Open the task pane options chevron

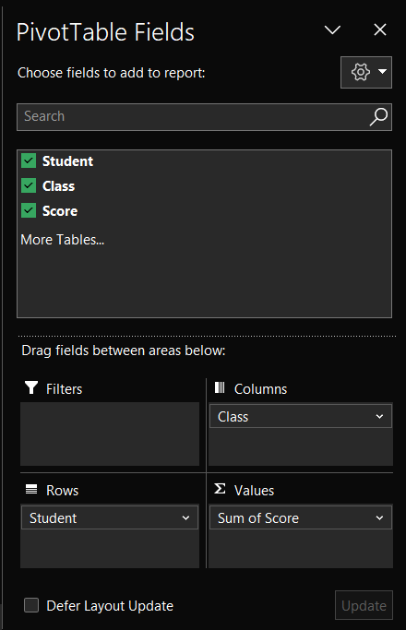[332, 30]
